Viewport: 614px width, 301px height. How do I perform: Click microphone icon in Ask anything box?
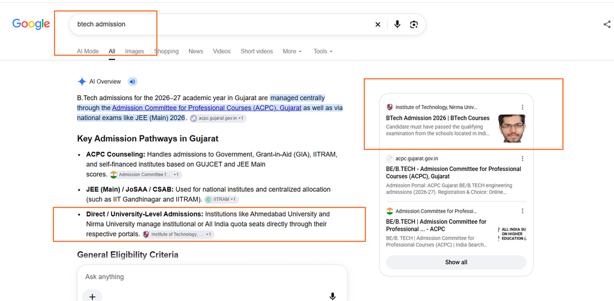(x=332, y=296)
